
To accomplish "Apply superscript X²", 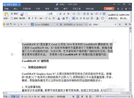I will pyautogui.click(x=46, y=18).
